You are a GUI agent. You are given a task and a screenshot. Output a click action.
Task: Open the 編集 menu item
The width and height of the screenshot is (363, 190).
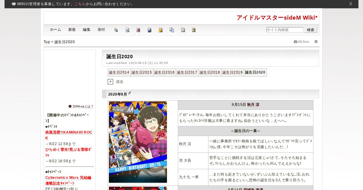click(87, 30)
